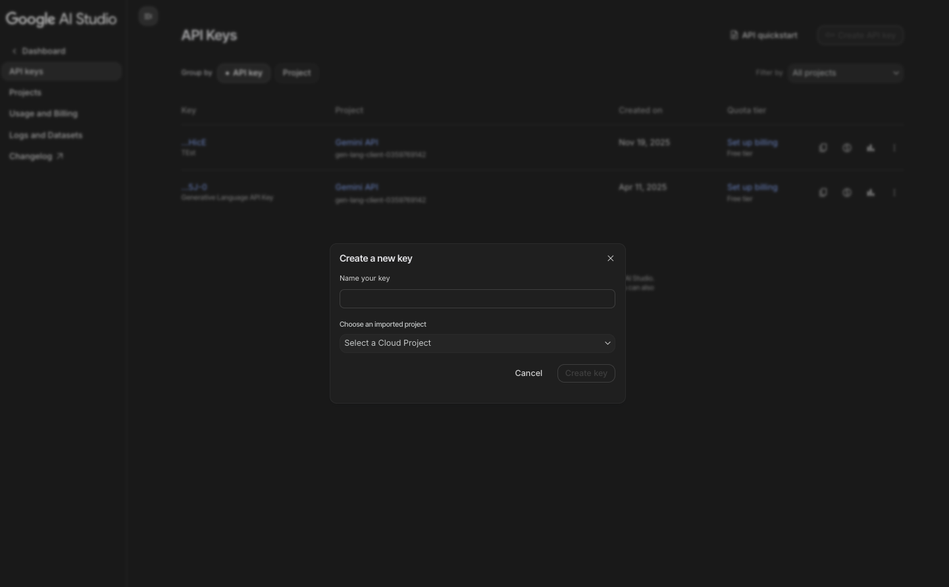Copy the API key created Apr 11, 2025
Viewport: 949px width, 587px height.
[823, 193]
